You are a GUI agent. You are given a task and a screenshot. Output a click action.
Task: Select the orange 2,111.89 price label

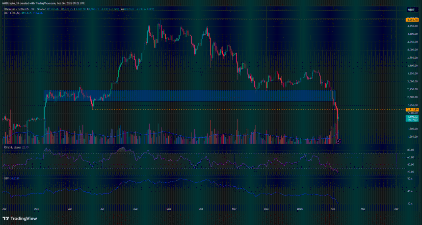point(412,110)
